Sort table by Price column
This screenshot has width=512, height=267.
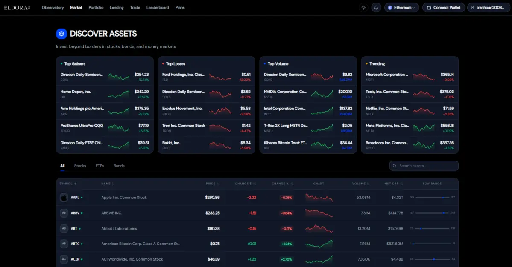pos(213,184)
